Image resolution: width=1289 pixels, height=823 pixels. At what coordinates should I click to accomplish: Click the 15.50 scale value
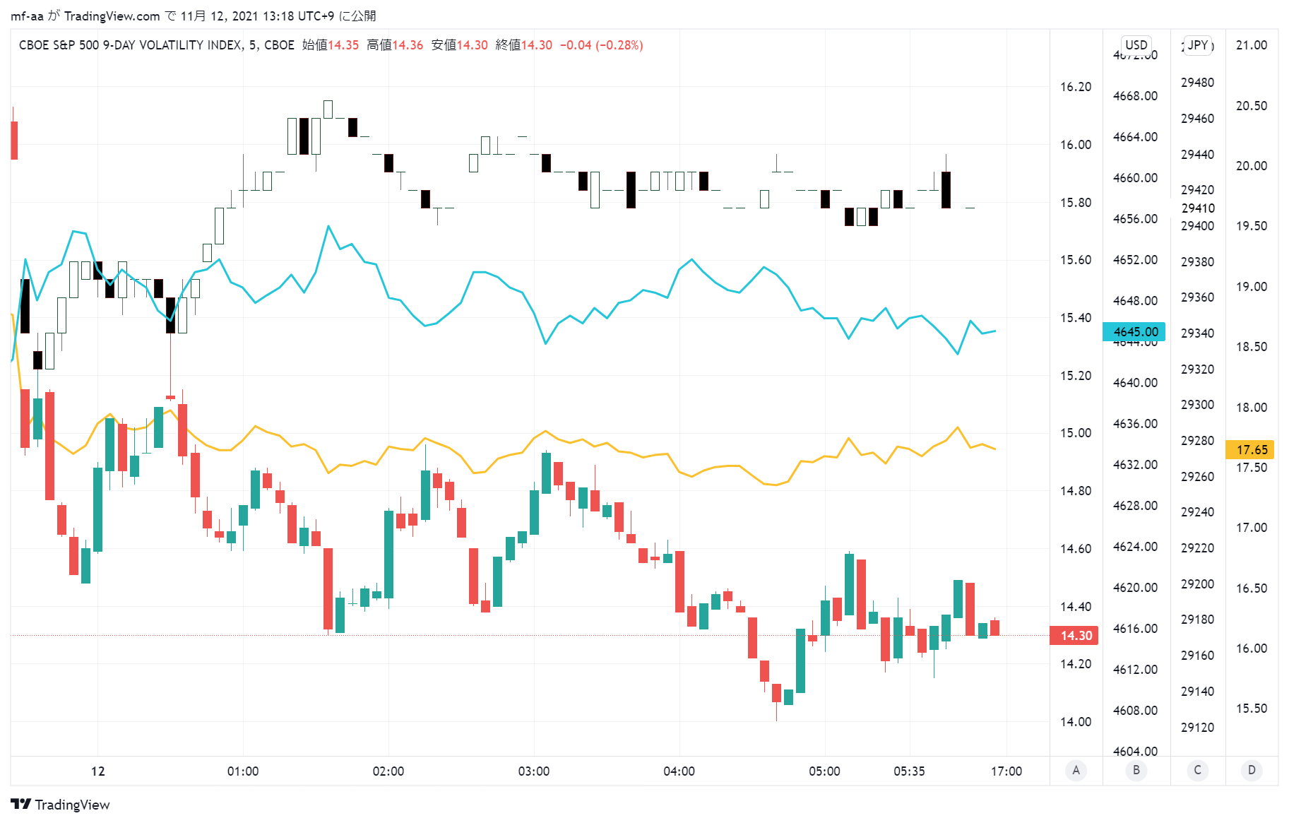pos(1252,708)
